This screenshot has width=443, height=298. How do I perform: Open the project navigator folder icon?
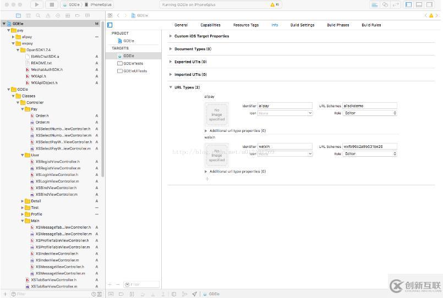18,15
